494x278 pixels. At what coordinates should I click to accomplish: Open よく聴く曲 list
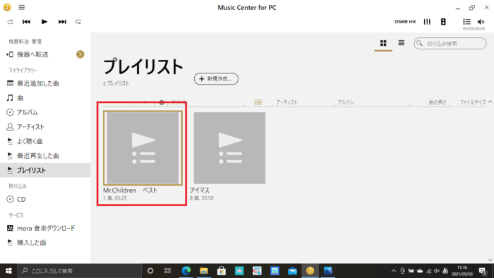(x=30, y=141)
